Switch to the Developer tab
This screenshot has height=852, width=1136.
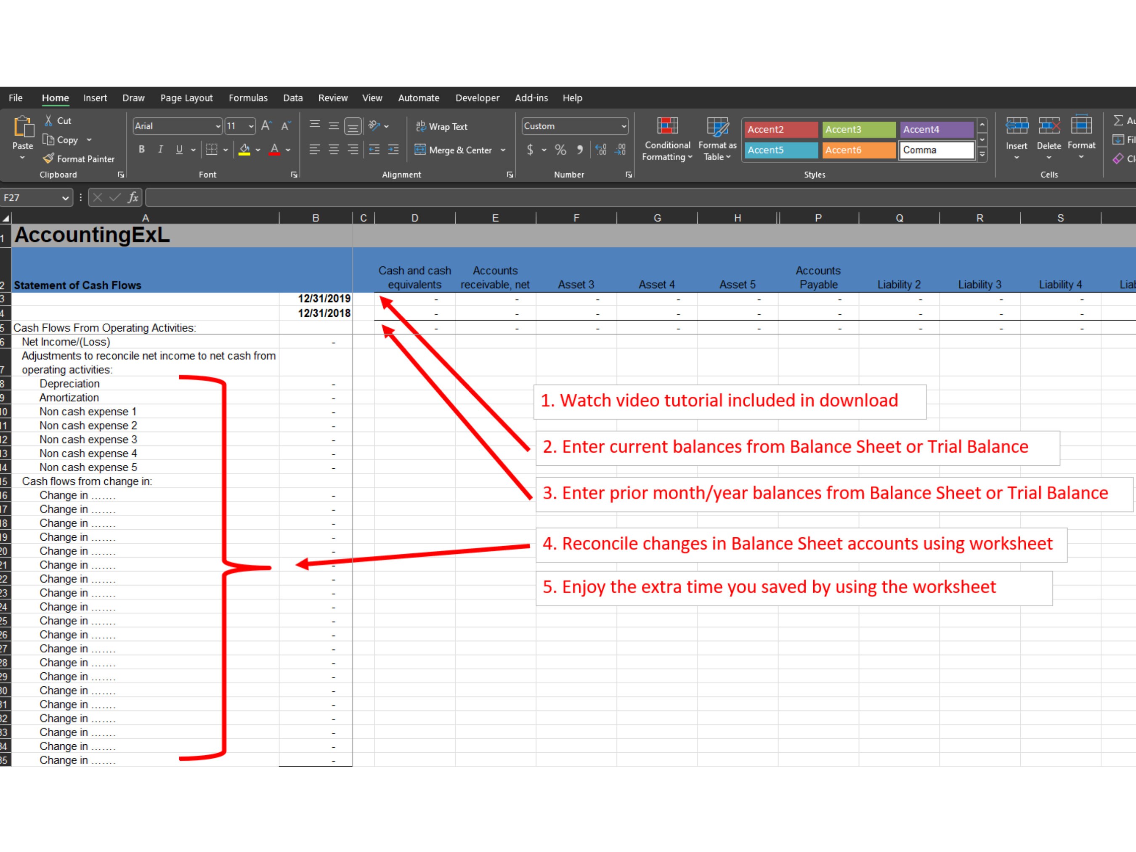pyautogui.click(x=477, y=98)
